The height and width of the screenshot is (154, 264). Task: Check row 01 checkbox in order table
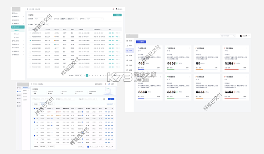[x=35, y=112]
